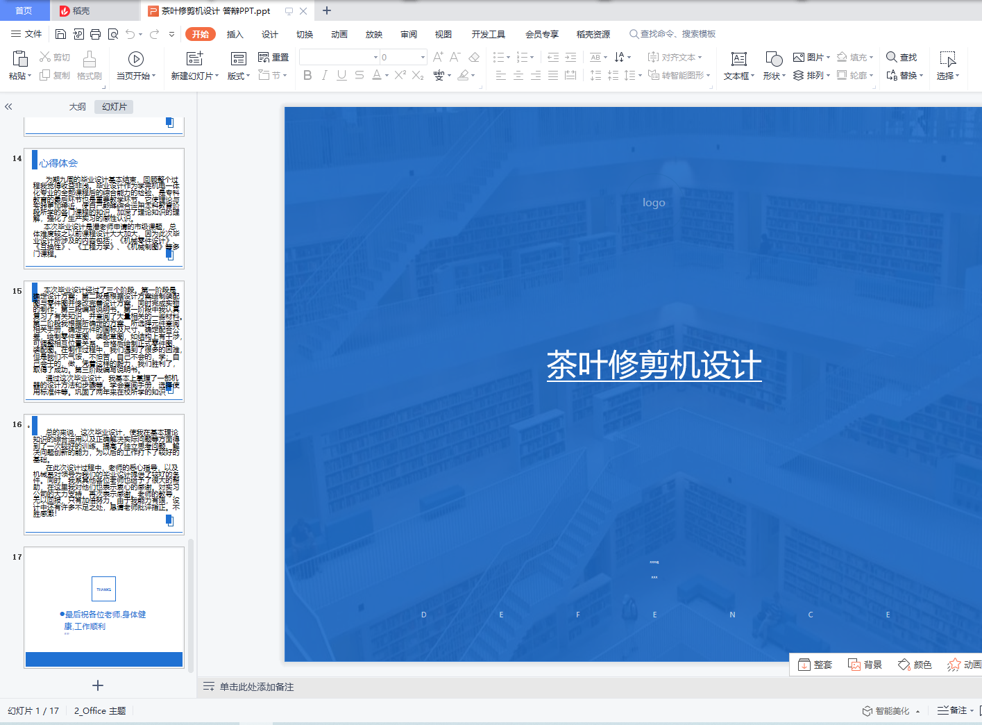982x725 pixels.
Task: Add a new slide with plus button
Action: click(98, 685)
